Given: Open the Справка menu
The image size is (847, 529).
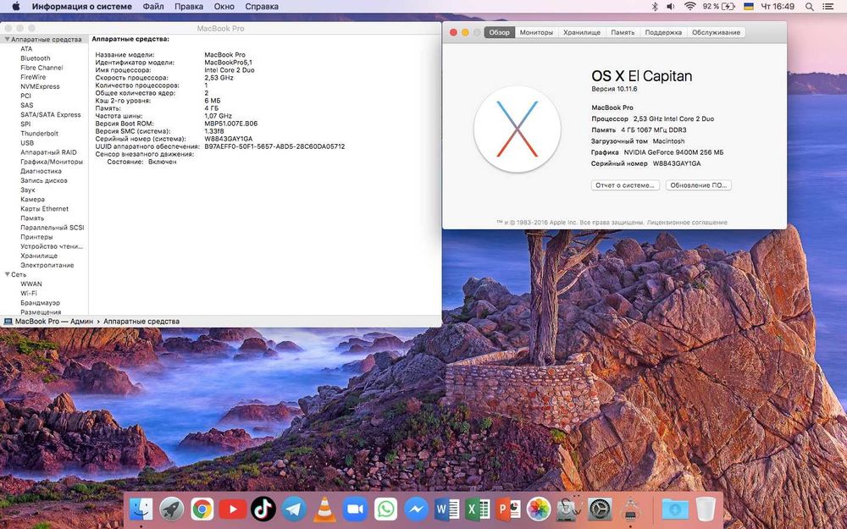Looking at the screenshot, I should click(x=262, y=7).
